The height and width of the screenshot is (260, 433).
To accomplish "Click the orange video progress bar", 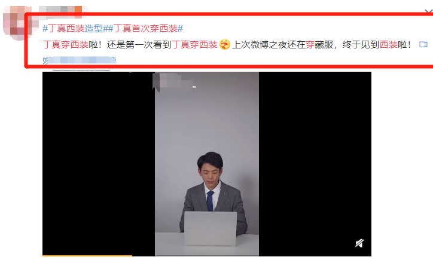I will [x=87, y=256].
